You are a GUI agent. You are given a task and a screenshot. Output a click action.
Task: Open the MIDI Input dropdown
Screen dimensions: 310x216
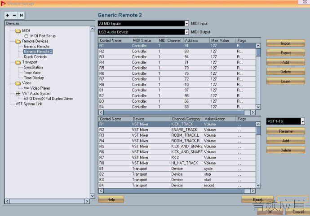[186, 23]
